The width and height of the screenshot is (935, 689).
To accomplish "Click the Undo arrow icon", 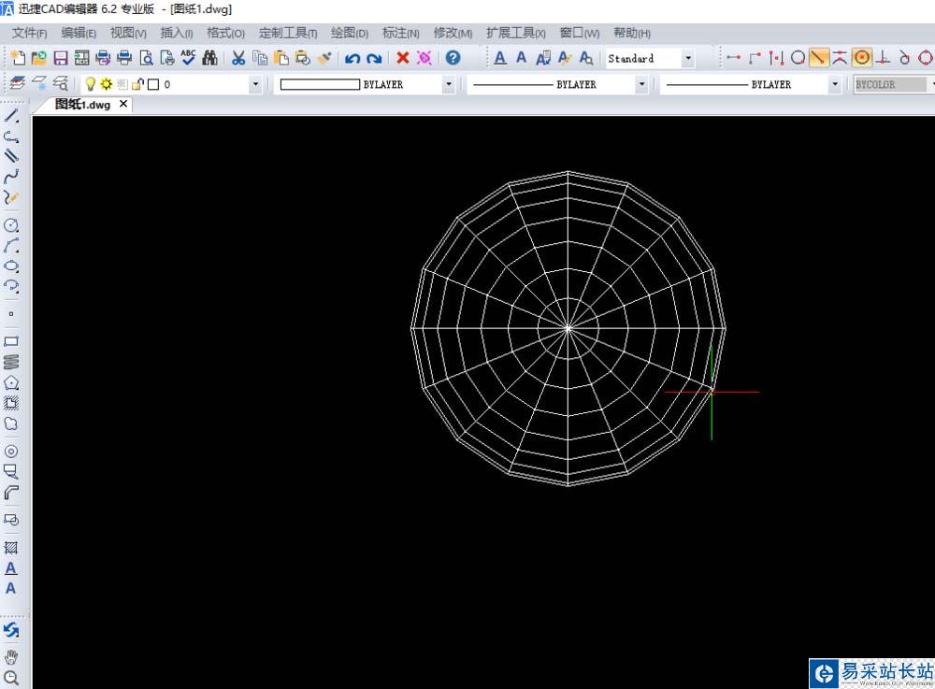I will tap(352, 58).
